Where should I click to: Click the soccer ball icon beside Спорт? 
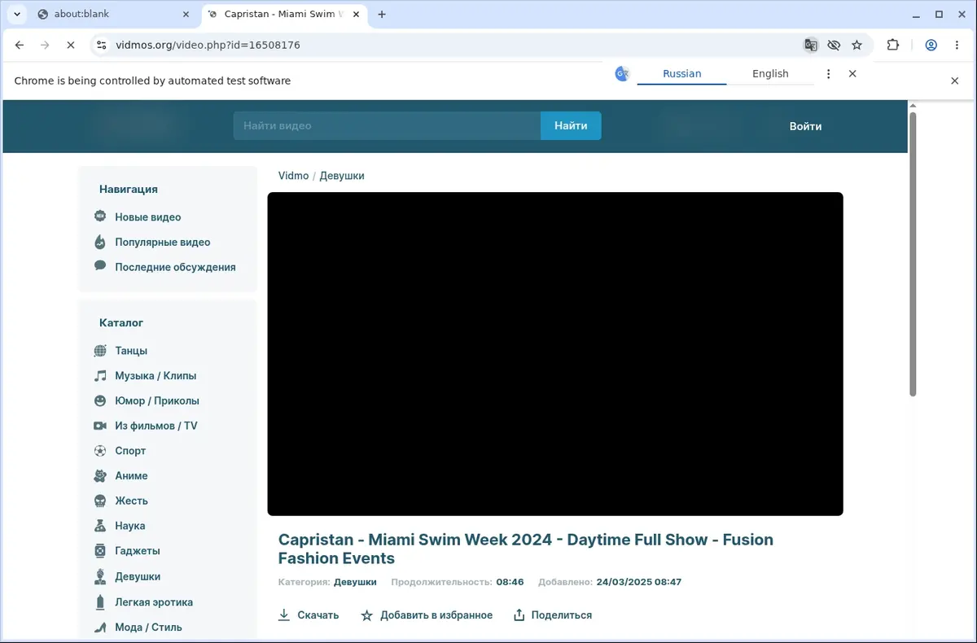(100, 450)
